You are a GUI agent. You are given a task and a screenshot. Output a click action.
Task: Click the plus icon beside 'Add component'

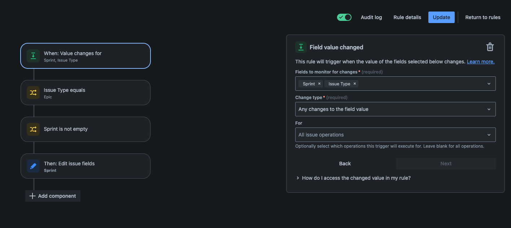(32, 196)
